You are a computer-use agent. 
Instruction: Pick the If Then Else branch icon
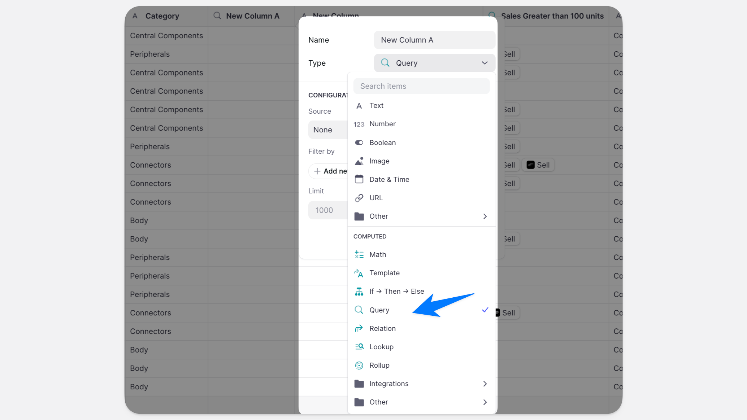pos(359,291)
